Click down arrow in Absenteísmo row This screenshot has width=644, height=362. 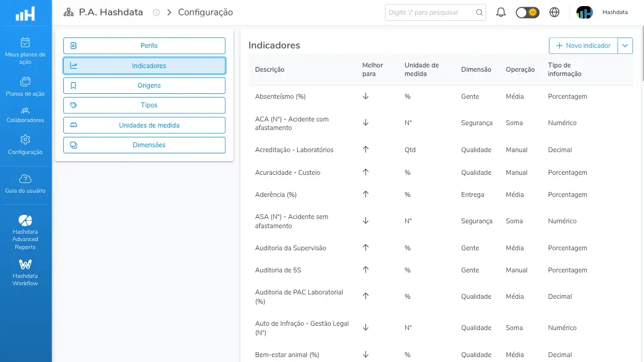[x=365, y=96]
